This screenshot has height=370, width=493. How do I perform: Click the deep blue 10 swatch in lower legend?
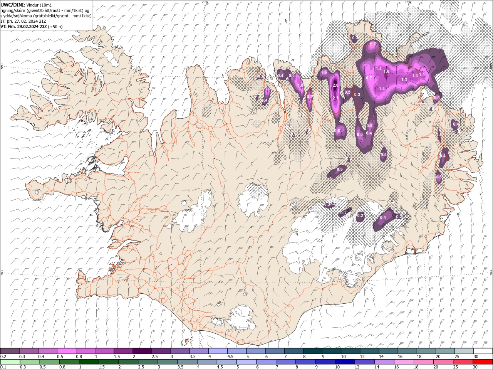click(x=345, y=362)
